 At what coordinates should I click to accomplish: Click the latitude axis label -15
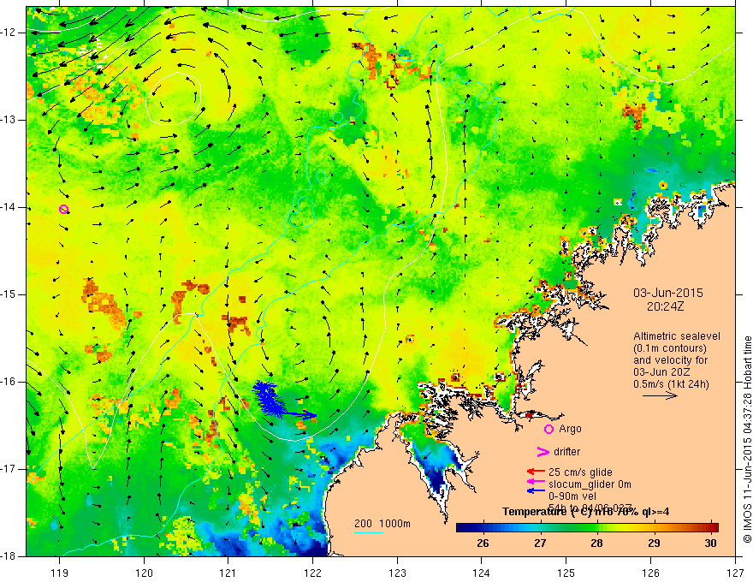(9, 294)
